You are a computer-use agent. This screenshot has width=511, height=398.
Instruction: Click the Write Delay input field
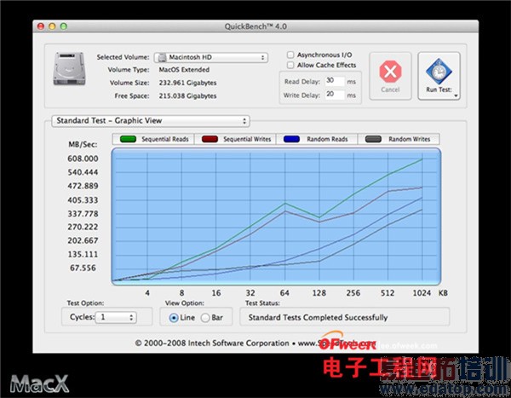point(335,95)
